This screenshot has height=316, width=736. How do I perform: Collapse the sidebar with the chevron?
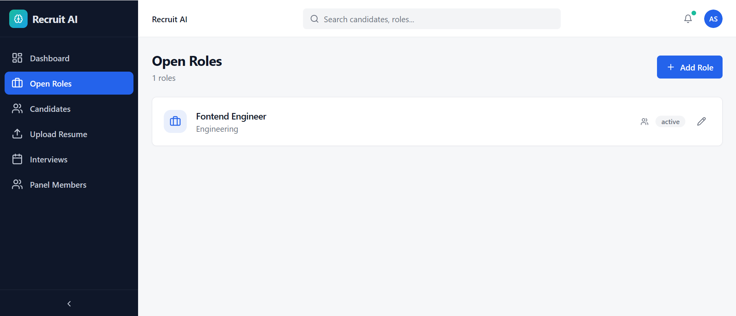[69, 304]
